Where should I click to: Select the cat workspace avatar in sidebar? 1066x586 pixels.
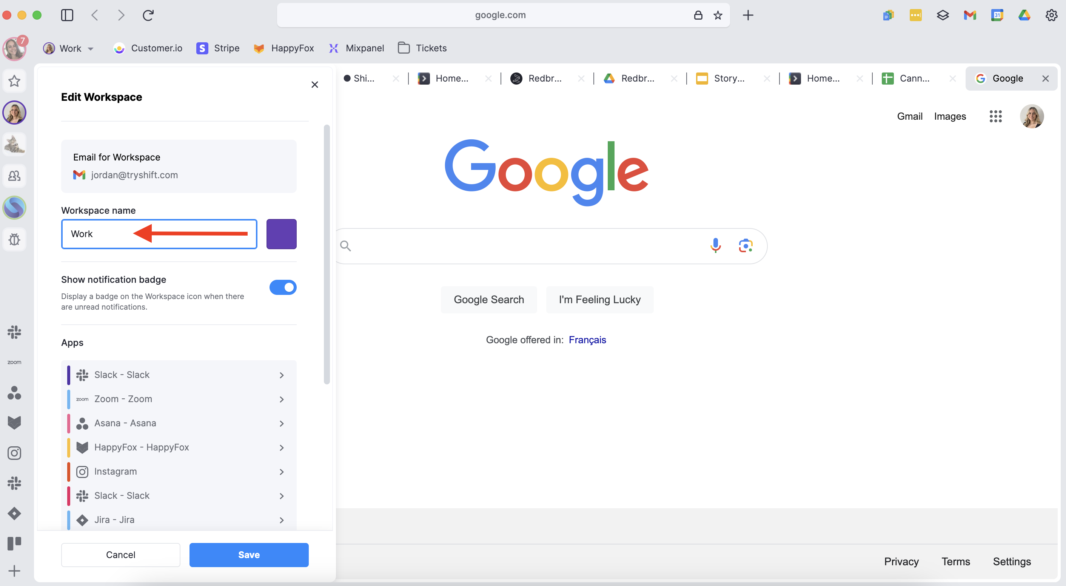[14, 145]
